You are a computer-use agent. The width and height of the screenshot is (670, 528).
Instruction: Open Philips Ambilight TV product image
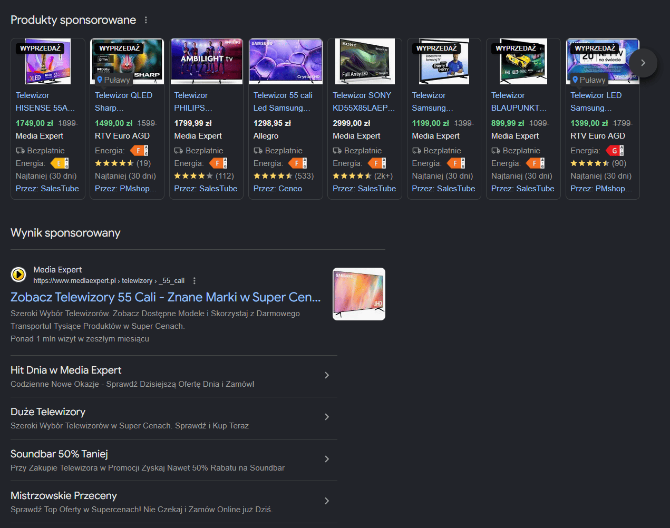207,61
